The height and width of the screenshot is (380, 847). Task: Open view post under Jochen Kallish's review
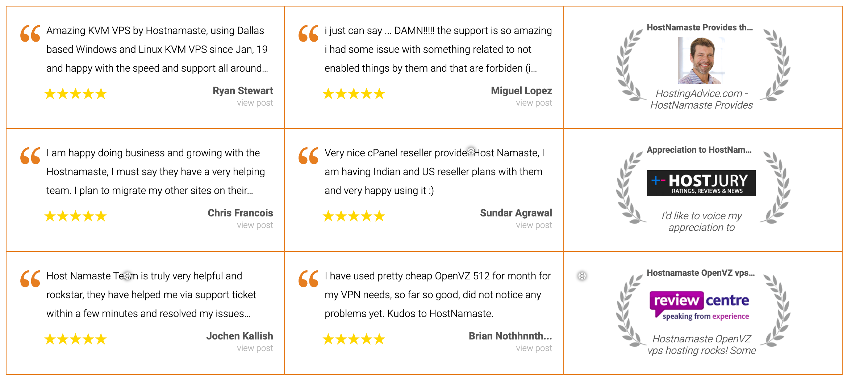255,348
